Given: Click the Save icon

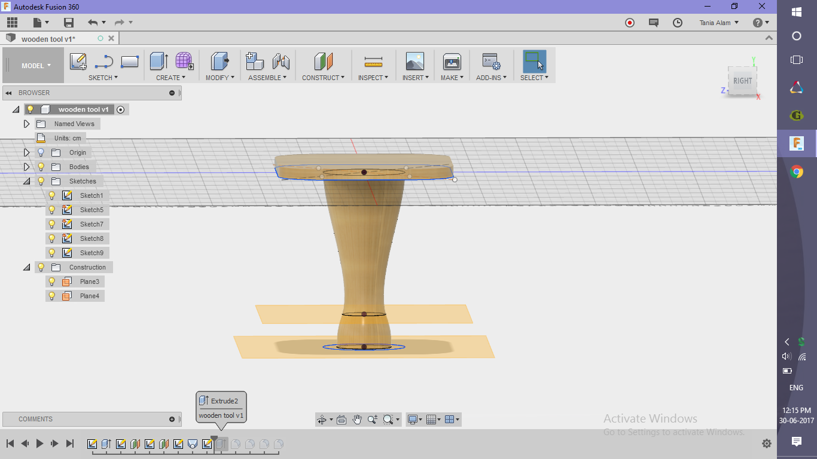Looking at the screenshot, I should pos(69,23).
